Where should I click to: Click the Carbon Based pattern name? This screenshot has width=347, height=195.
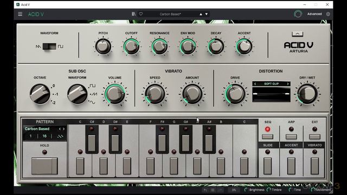click(37, 129)
